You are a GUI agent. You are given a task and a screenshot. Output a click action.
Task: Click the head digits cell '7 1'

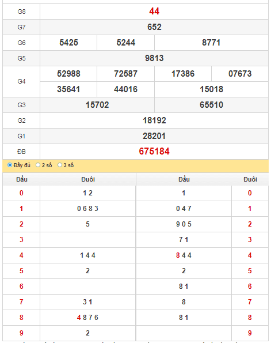coord(184,240)
